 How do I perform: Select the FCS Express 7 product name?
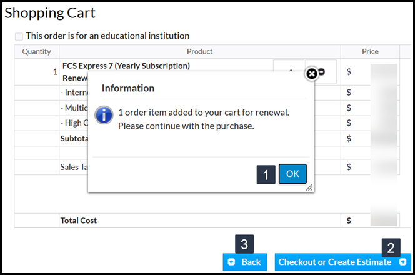coord(126,66)
